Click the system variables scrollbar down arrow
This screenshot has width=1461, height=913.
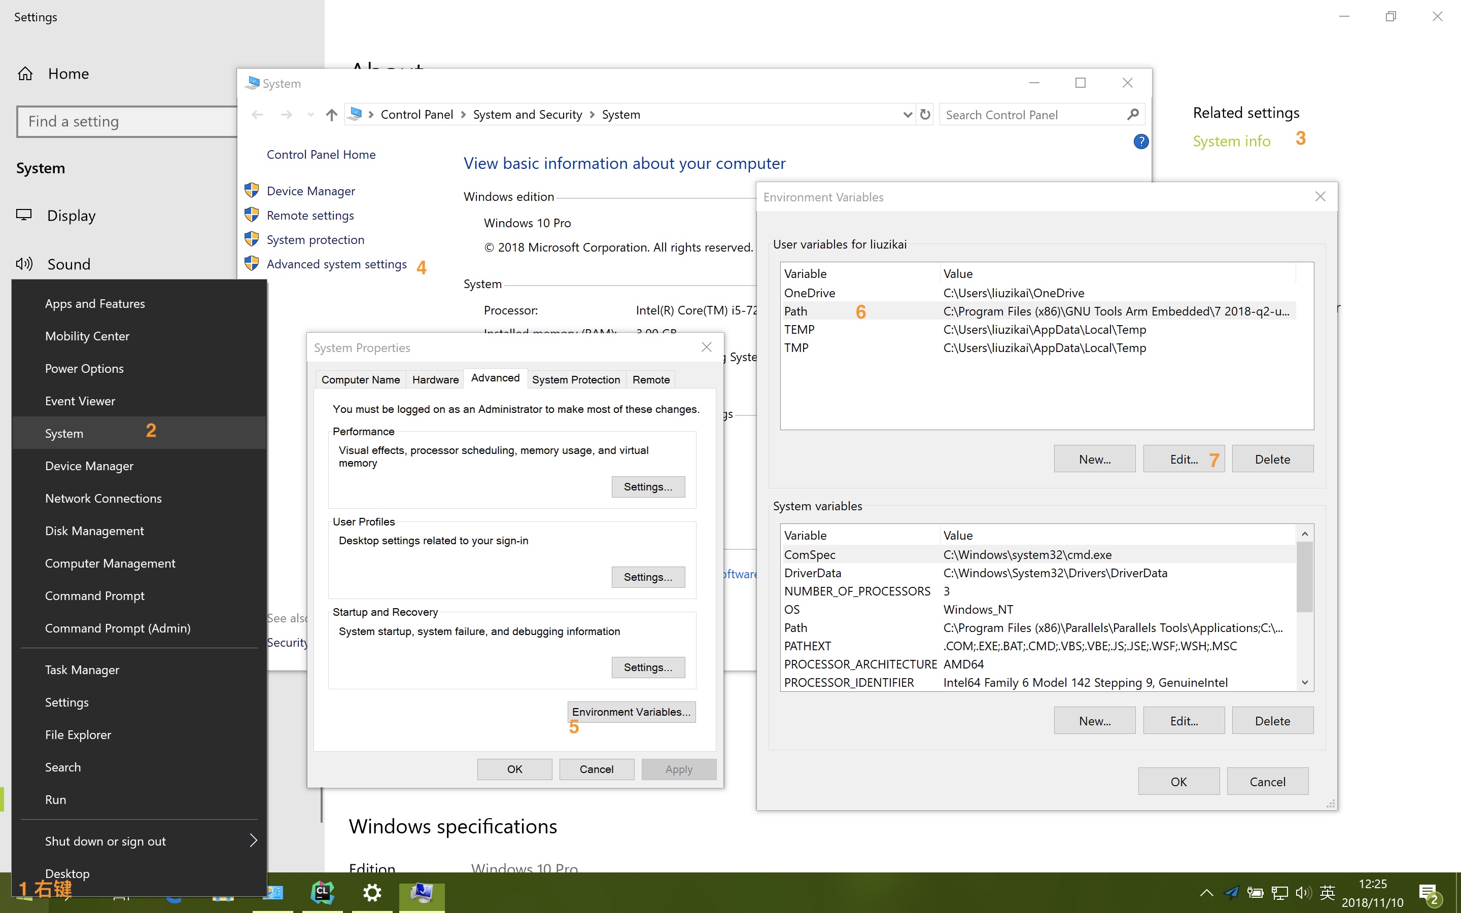pos(1305,682)
